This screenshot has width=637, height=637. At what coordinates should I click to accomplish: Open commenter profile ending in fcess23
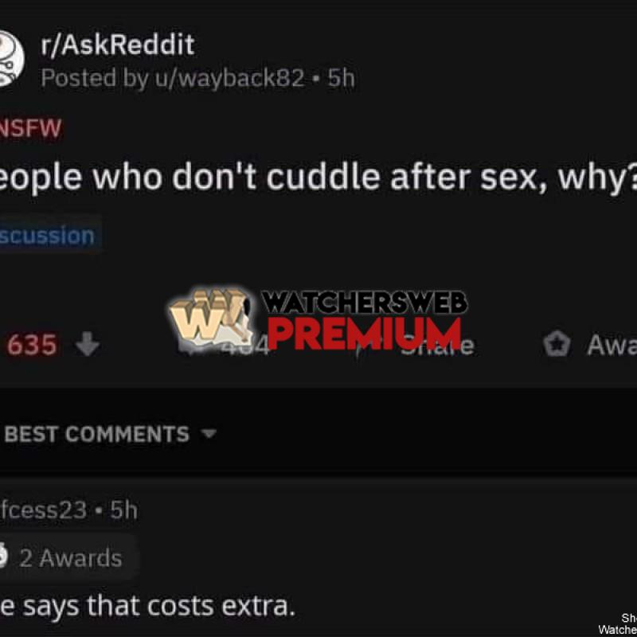coord(43,510)
